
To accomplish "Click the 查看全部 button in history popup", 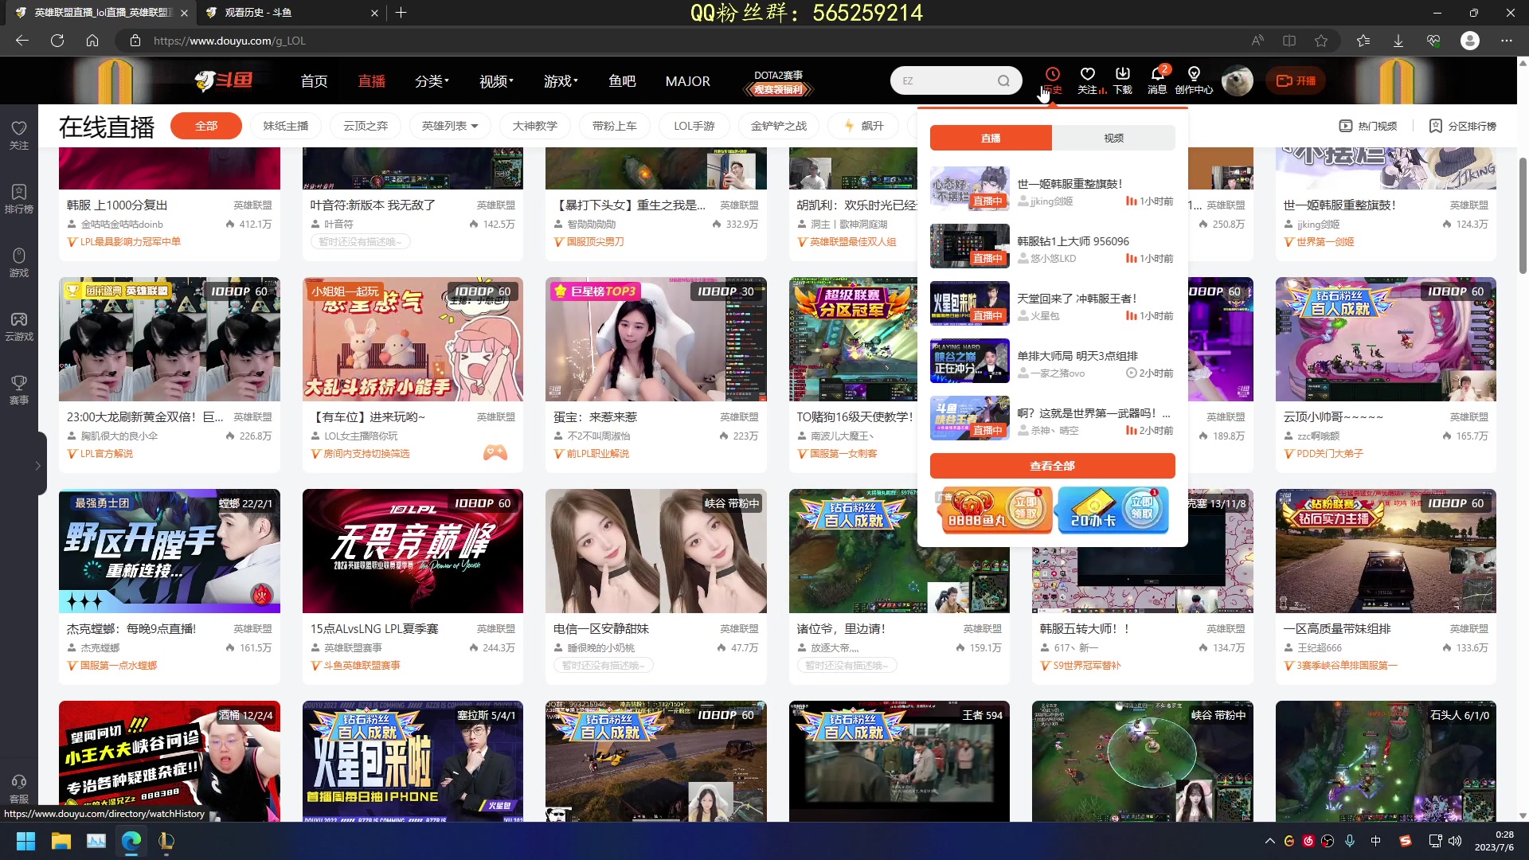I will click(1052, 465).
